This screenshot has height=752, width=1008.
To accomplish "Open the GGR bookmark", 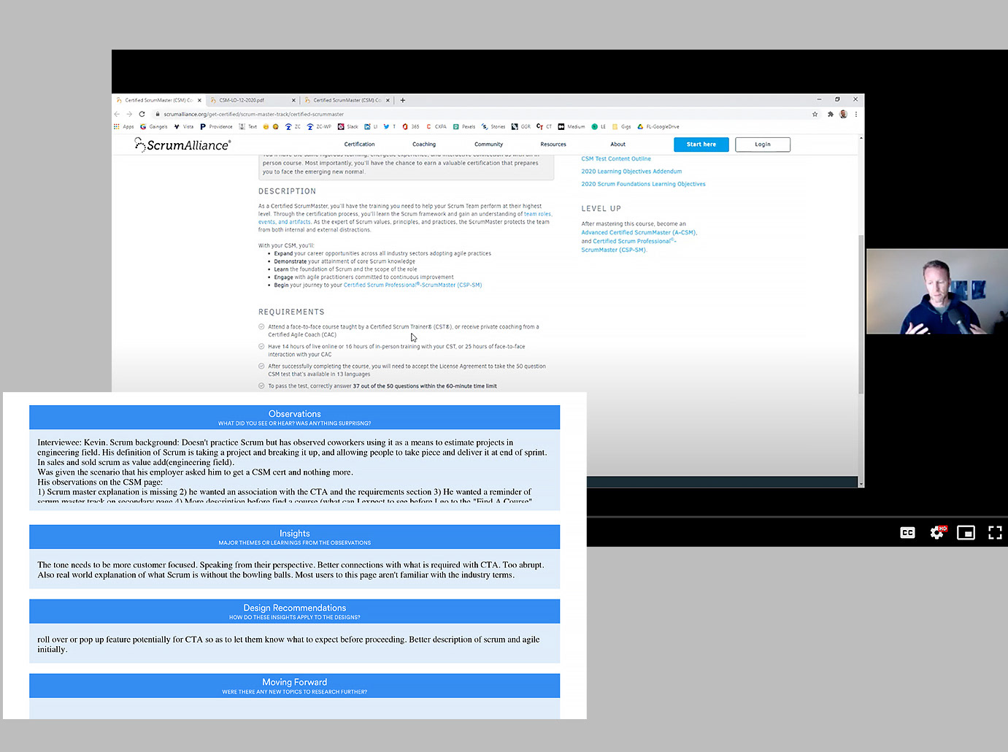I will pos(521,126).
